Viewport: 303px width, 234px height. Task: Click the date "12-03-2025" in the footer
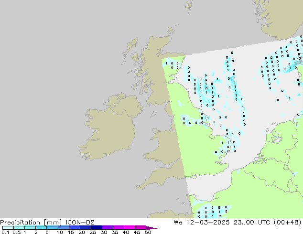click(208, 223)
